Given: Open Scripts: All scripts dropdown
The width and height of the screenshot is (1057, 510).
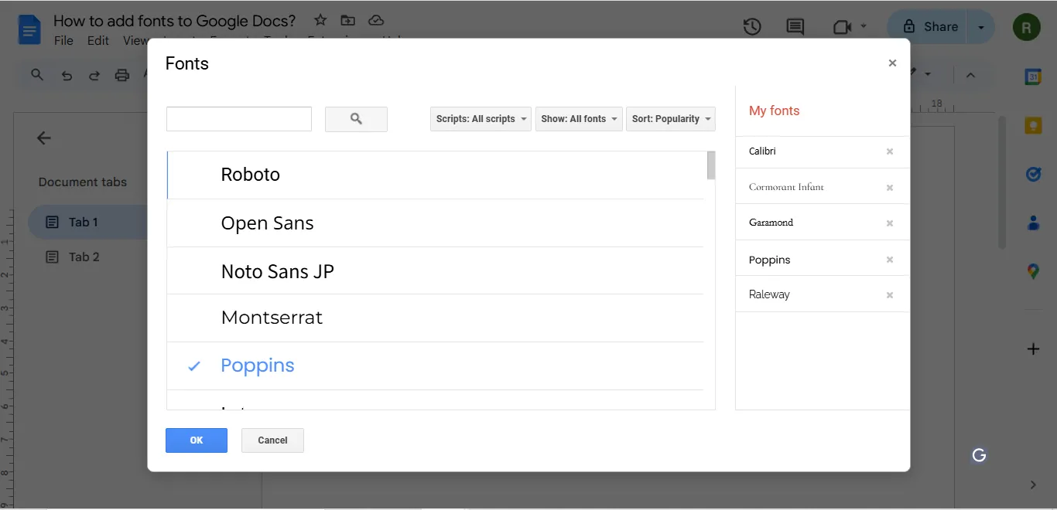Looking at the screenshot, I should (x=481, y=119).
